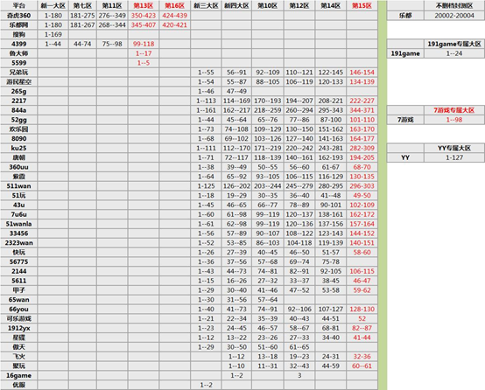Select cell 162-172 in the 7u6u row
This screenshot has width=485, height=390.
tap(362, 214)
